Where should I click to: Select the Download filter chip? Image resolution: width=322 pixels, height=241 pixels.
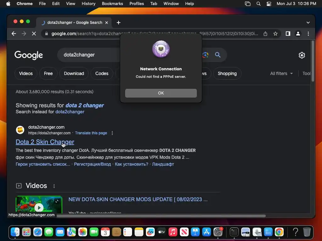(x=74, y=73)
